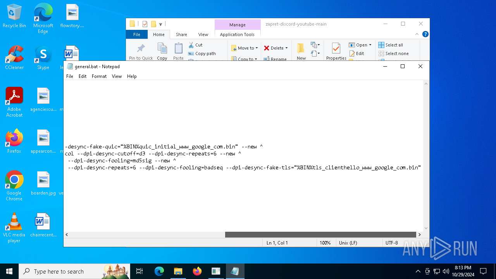Screen dimensions: 496x279
Task: Open the Windows Start menu
Action: pyautogui.click(x=9, y=271)
